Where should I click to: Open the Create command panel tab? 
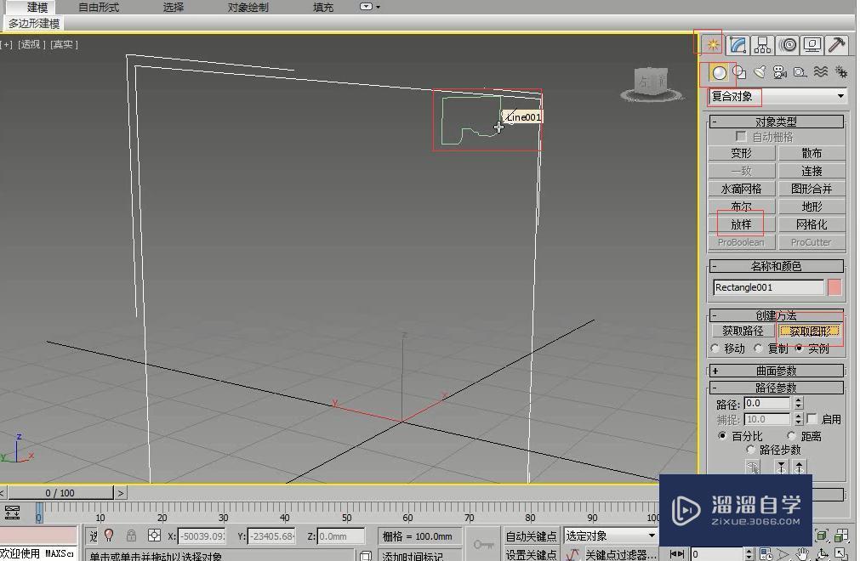[713, 44]
